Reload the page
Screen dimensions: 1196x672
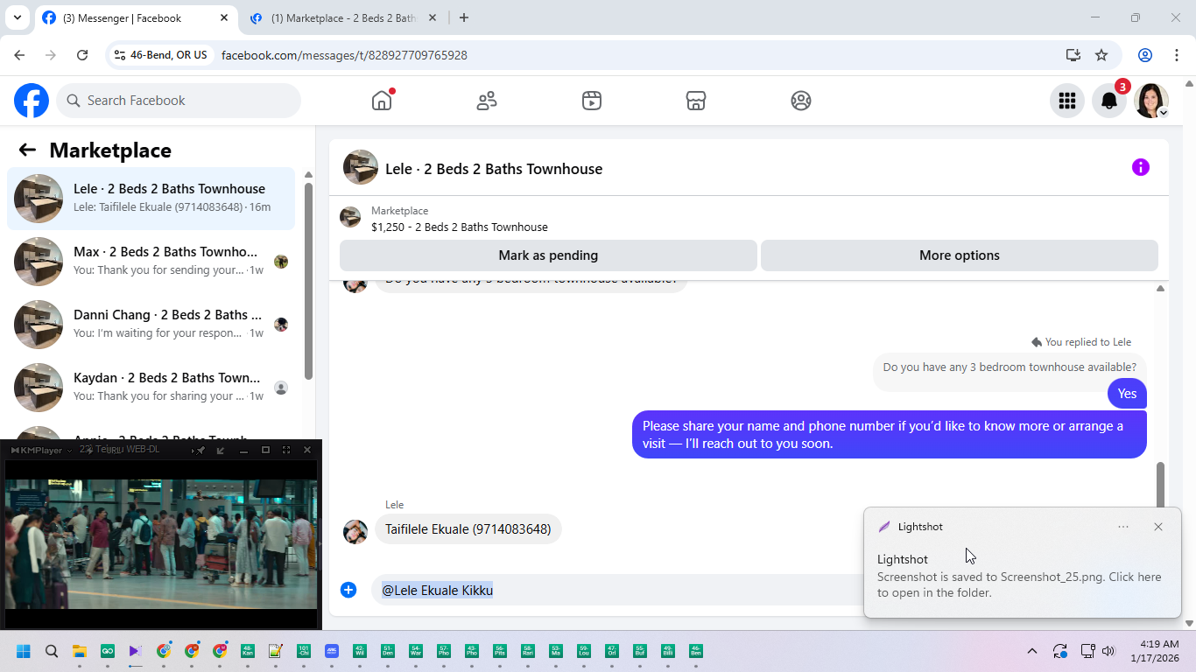pos(82,55)
